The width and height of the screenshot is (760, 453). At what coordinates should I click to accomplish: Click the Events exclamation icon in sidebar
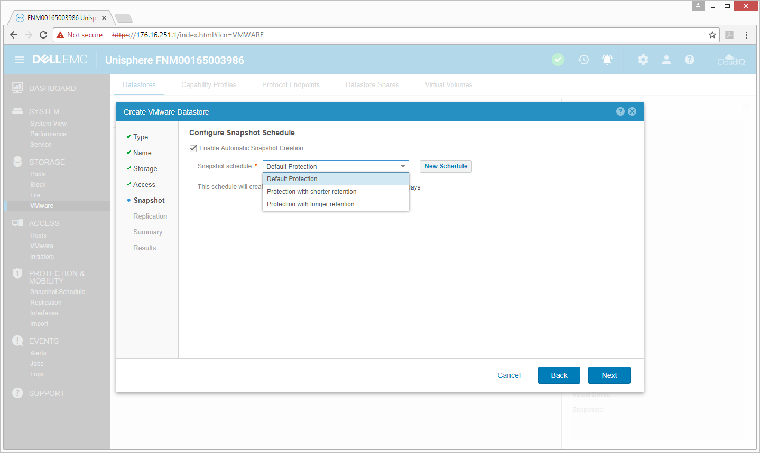pyautogui.click(x=17, y=341)
